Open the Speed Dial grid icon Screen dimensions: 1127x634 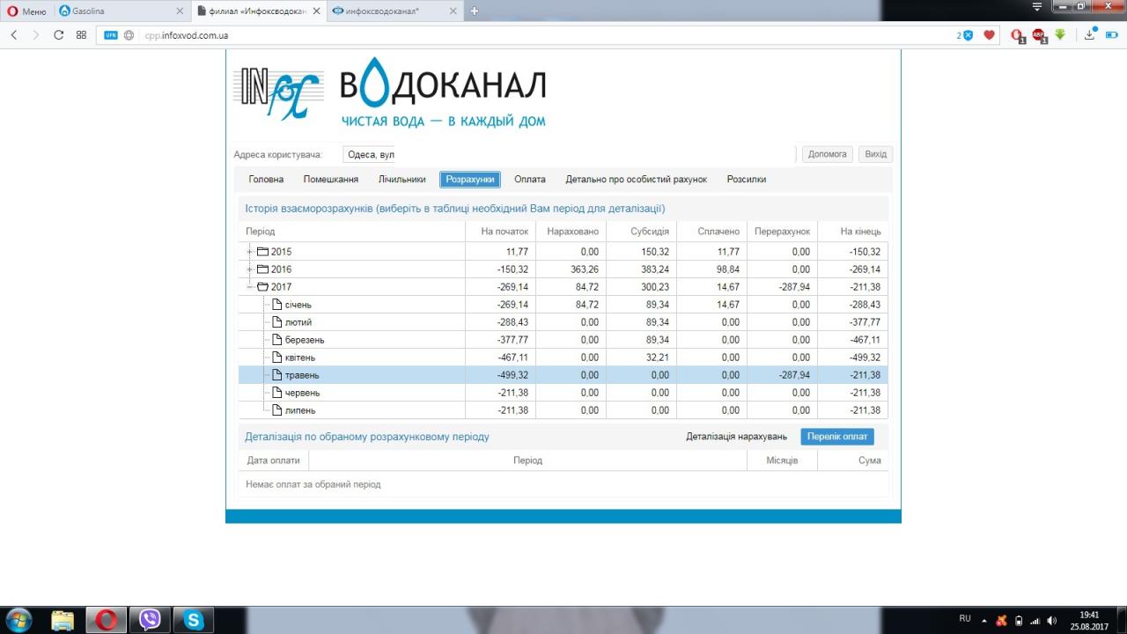pos(81,35)
